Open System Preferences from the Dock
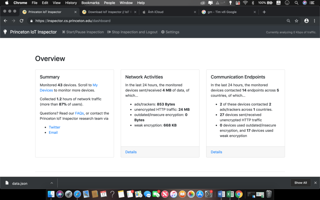Screen dimensions: 320x200 pos(209,194)
